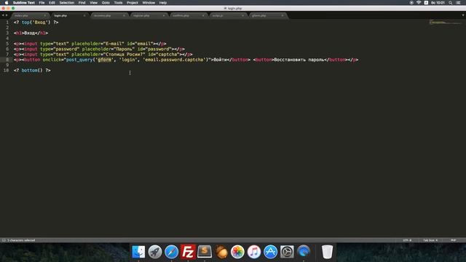The width and height of the screenshot is (466, 262).
Task: Launch Launchpad rocket icon in Dock
Action: click(155, 252)
